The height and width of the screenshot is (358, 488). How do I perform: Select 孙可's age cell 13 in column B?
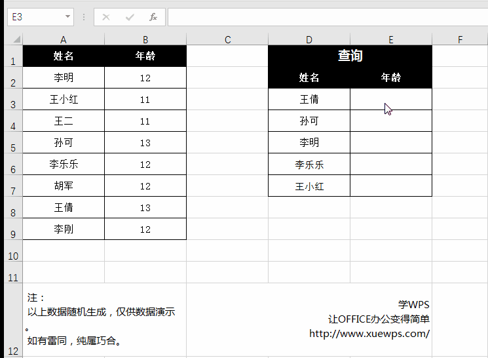click(x=145, y=142)
